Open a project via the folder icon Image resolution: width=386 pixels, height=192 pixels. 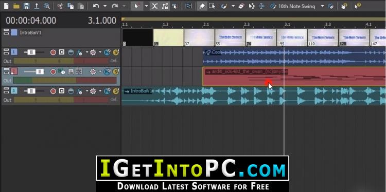(16, 6)
